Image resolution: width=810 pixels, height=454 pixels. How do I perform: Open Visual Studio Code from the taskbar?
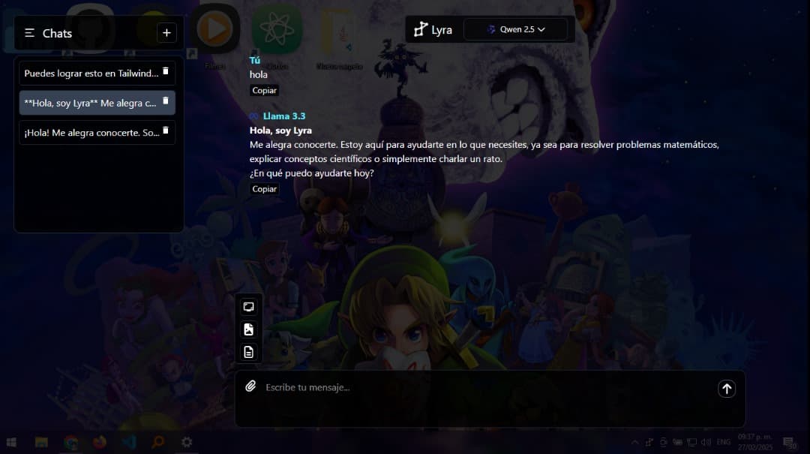tap(129, 442)
